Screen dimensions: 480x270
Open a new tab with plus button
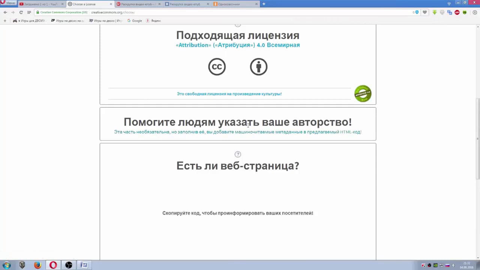[x=264, y=4]
